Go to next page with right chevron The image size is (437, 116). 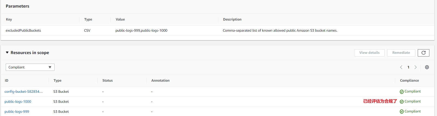pos(415,67)
